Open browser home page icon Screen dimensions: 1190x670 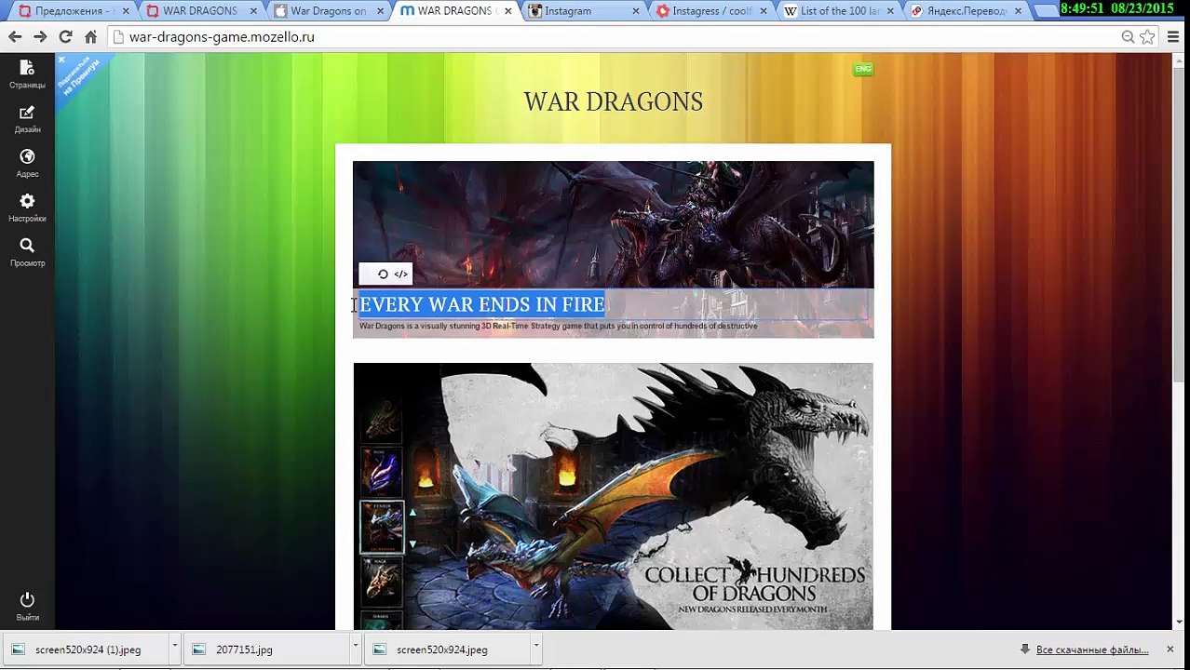[x=90, y=37]
